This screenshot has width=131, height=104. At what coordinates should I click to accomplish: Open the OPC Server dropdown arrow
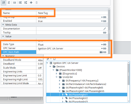(102, 49)
